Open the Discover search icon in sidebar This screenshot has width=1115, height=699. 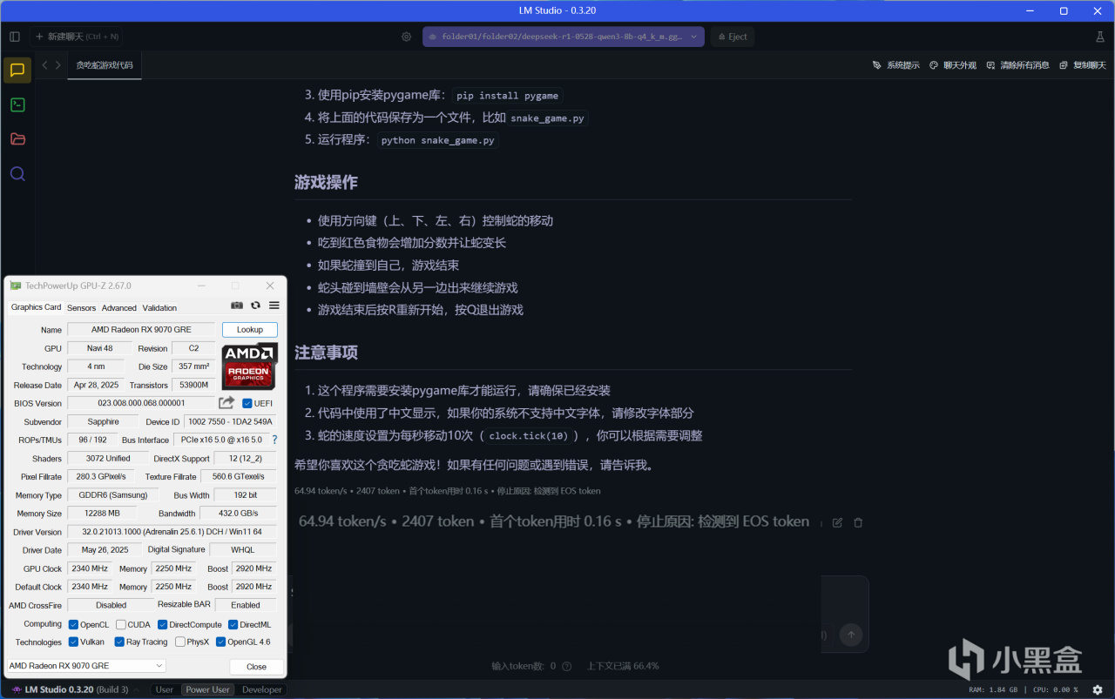tap(17, 173)
